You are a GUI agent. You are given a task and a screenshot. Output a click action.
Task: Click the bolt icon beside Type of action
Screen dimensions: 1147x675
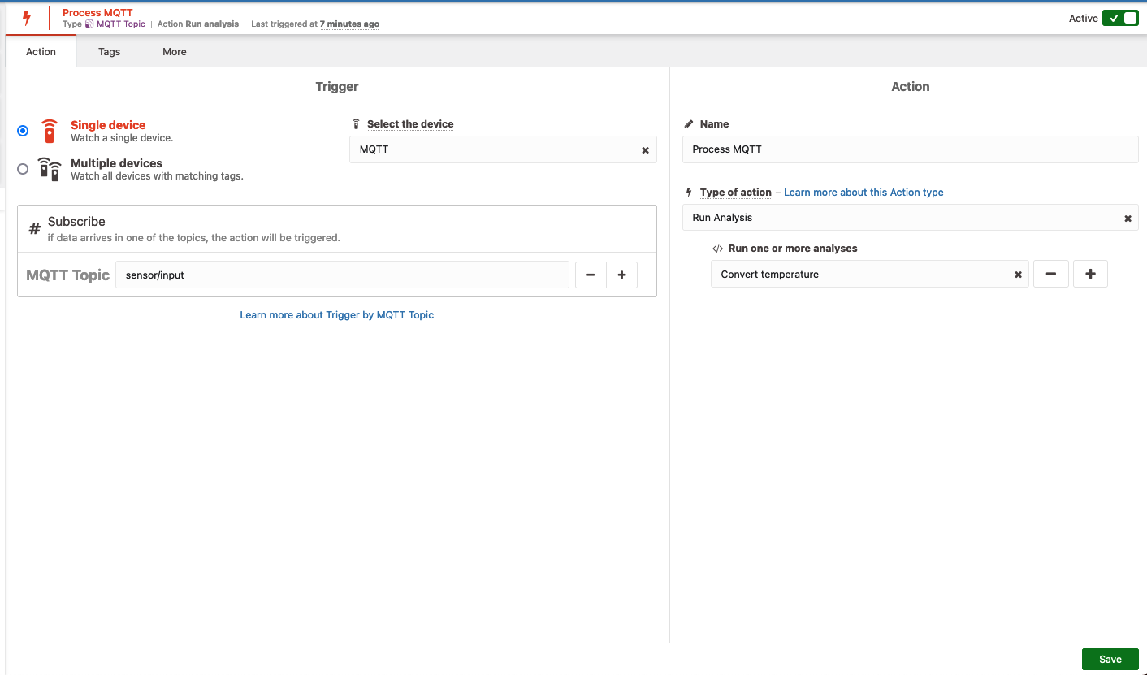coord(689,193)
